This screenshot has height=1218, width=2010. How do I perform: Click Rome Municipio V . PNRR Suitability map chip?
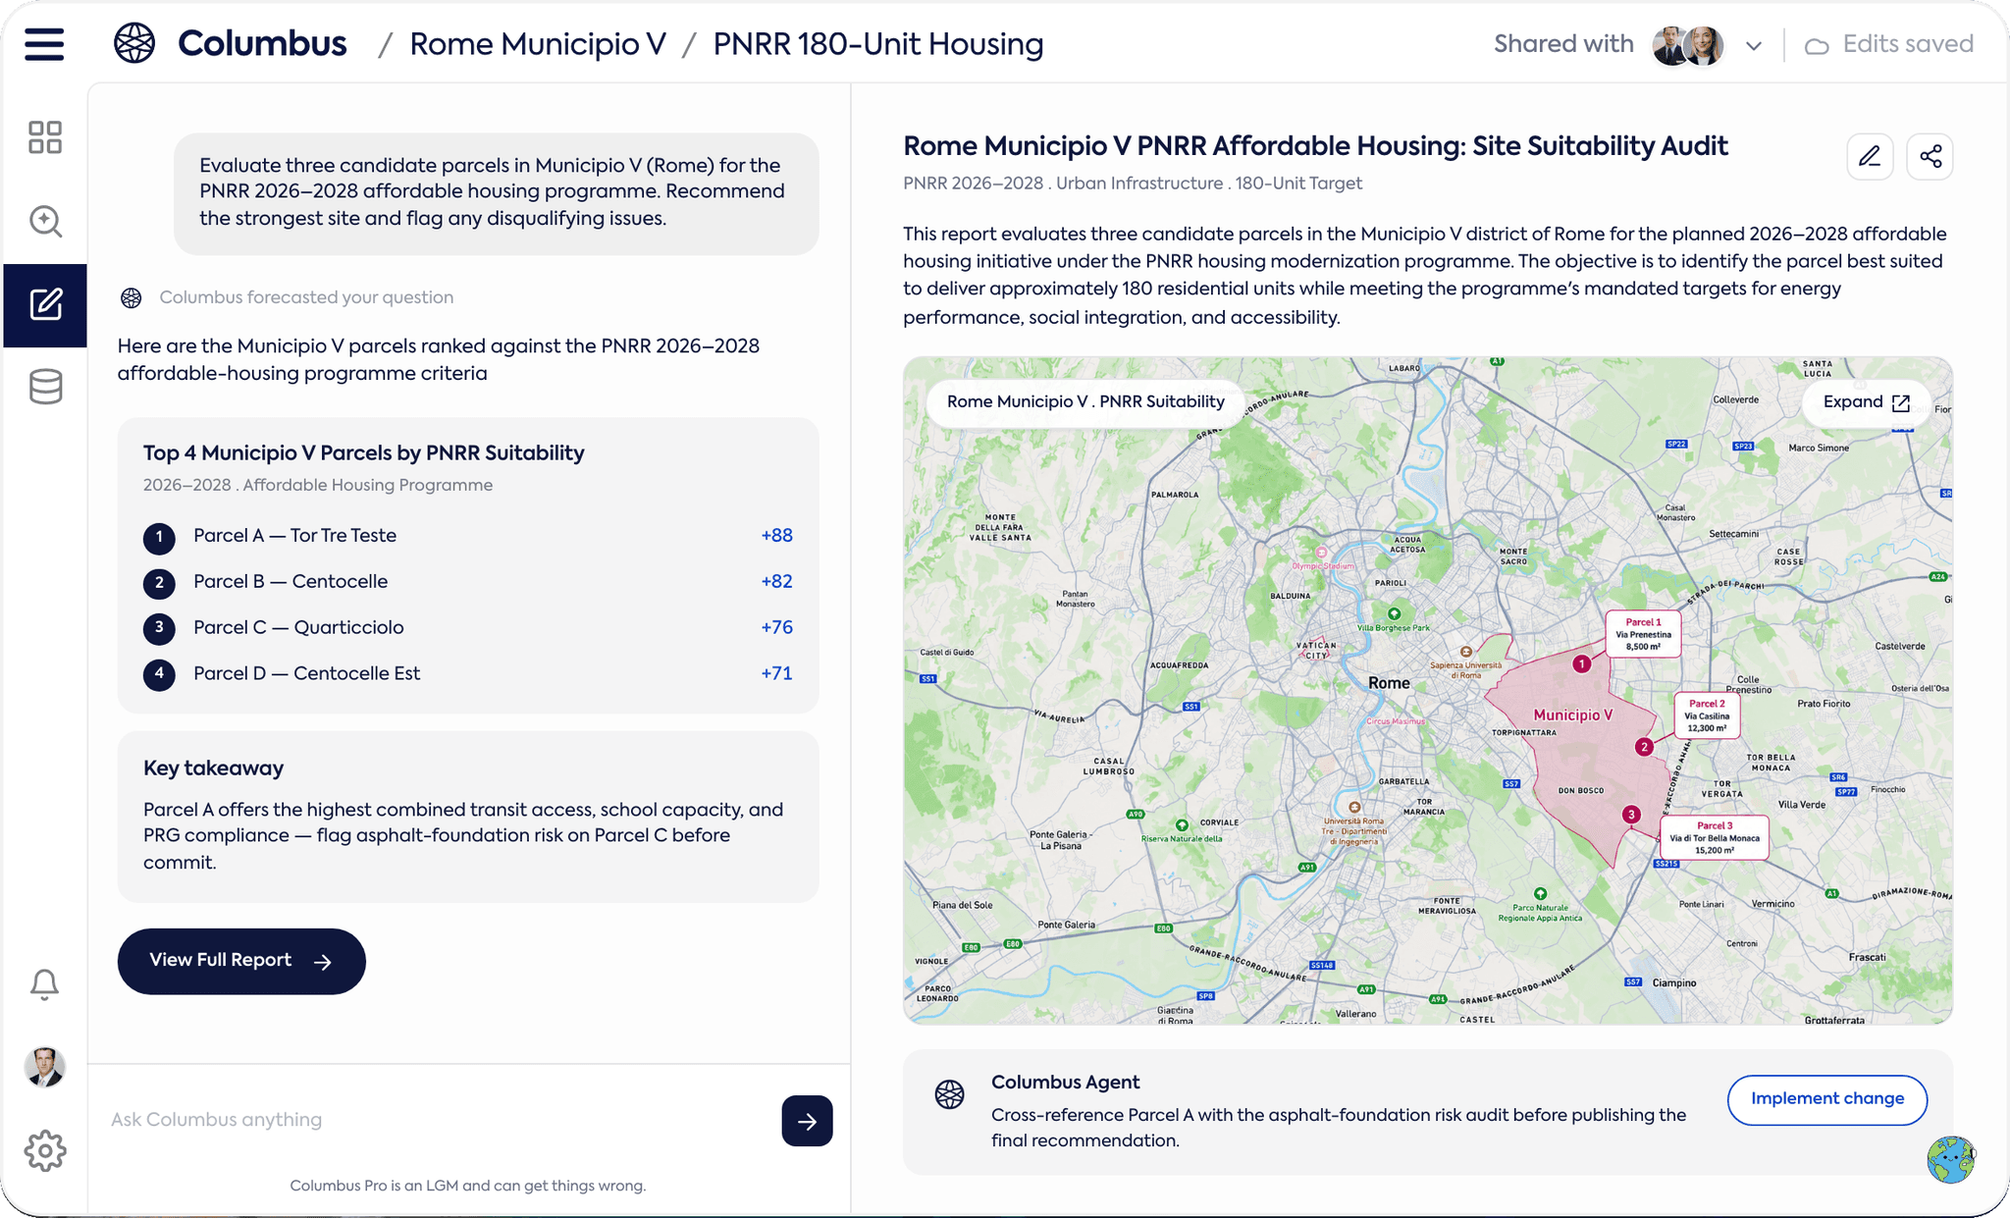coord(1085,402)
